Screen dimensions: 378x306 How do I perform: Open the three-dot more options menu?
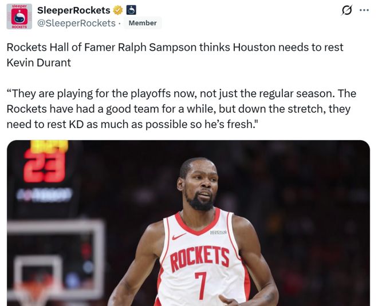[x=364, y=10]
